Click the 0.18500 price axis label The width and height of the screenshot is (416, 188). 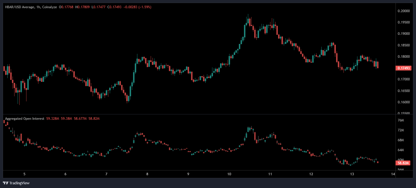click(404, 45)
